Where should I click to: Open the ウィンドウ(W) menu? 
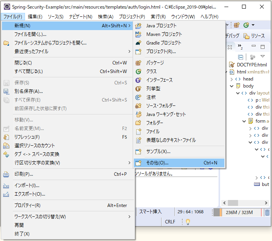coord(183,17)
